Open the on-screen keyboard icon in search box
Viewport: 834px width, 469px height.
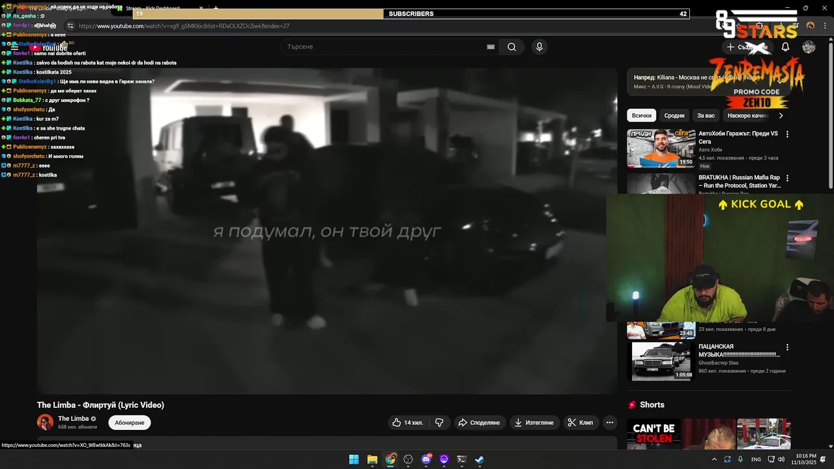click(491, 47)
